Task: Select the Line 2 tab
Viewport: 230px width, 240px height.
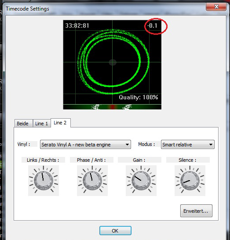Action: 61,123
